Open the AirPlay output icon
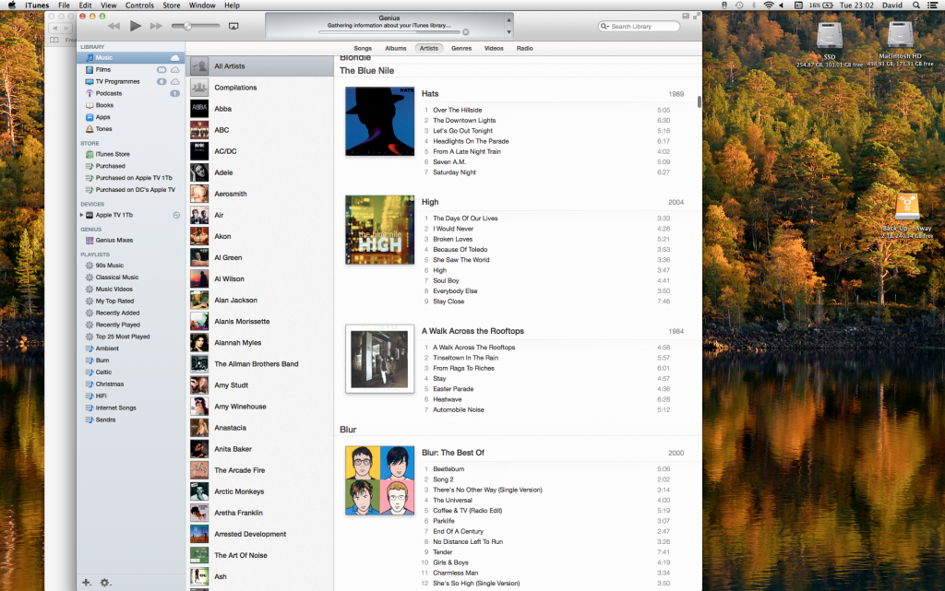The image size is (945, 591). (x=233, y=26)
